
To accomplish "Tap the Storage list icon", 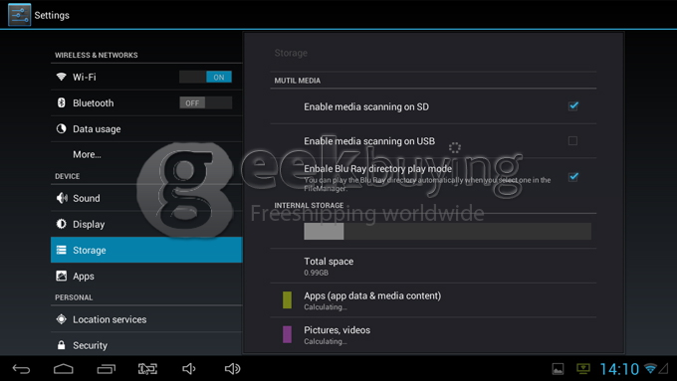I will click(62, 250).
